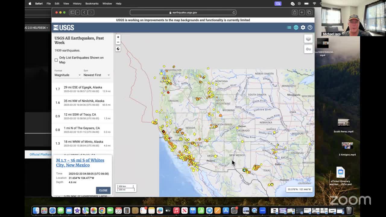Screen dimensions: 386x217
Task: Go back in Safari
Action: coord(84,12)
